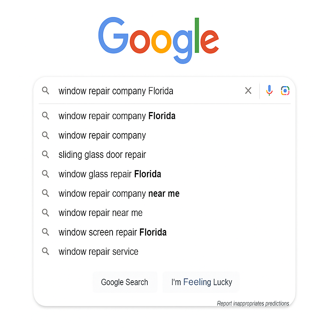
Task: Click the microphone voice search icon
Action: click(269, 90)
